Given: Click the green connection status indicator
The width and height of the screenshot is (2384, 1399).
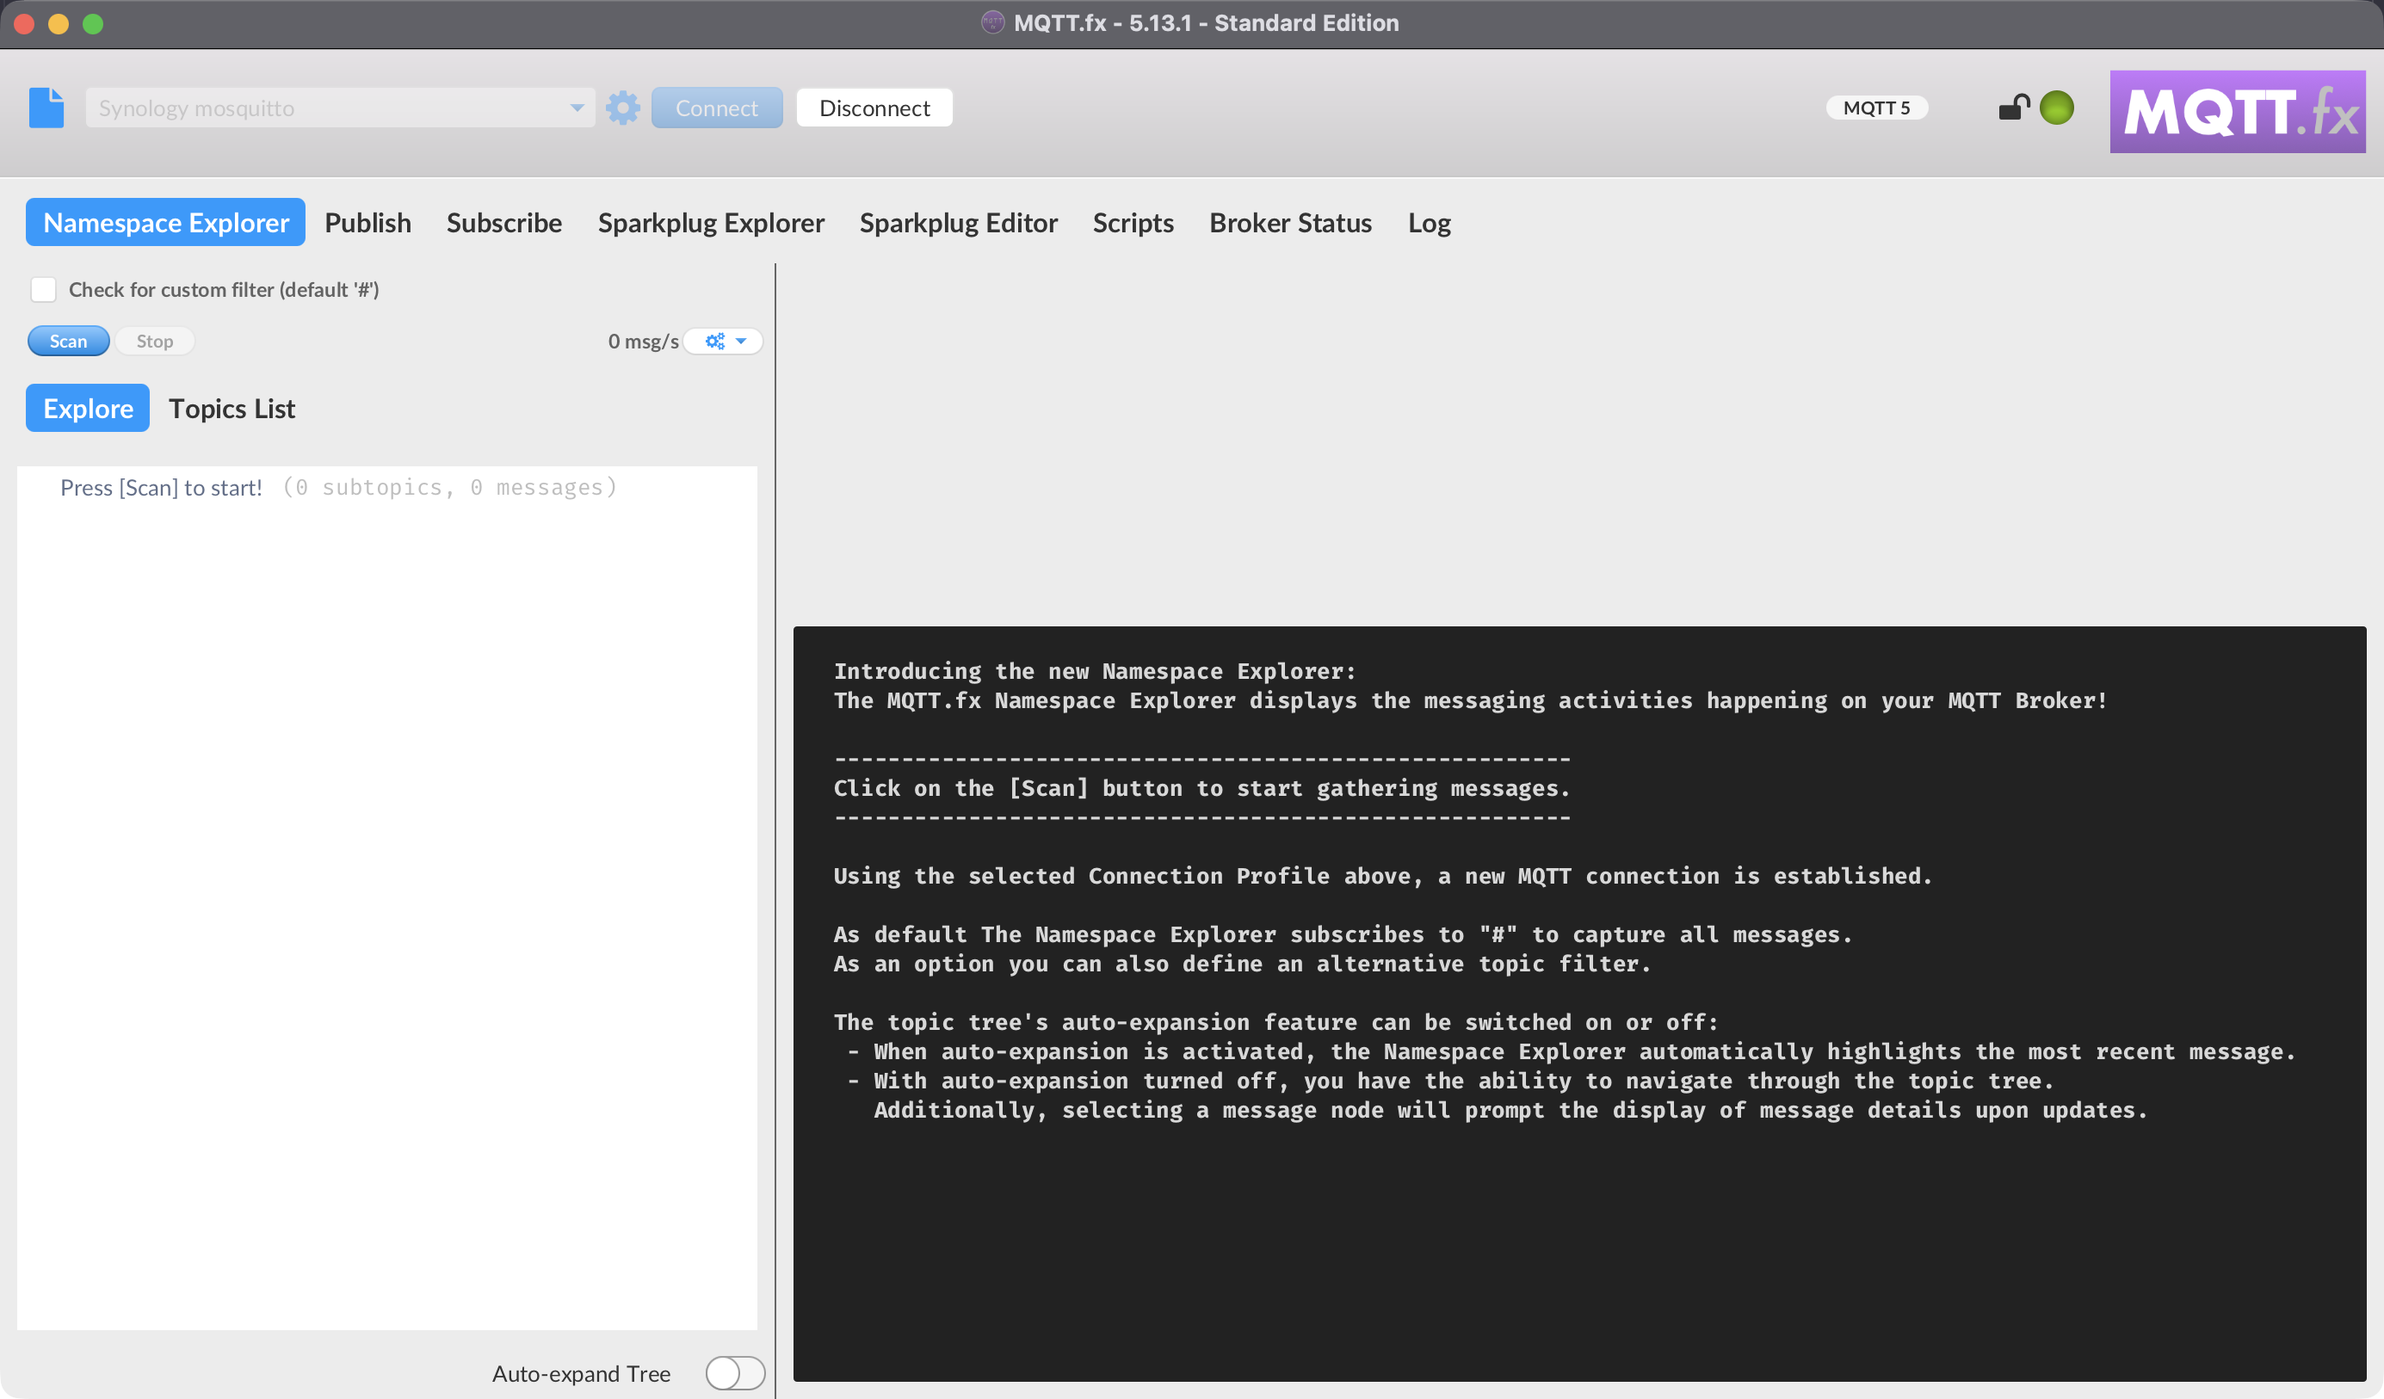Looking at the screenshot, I should coord(2057,108).
